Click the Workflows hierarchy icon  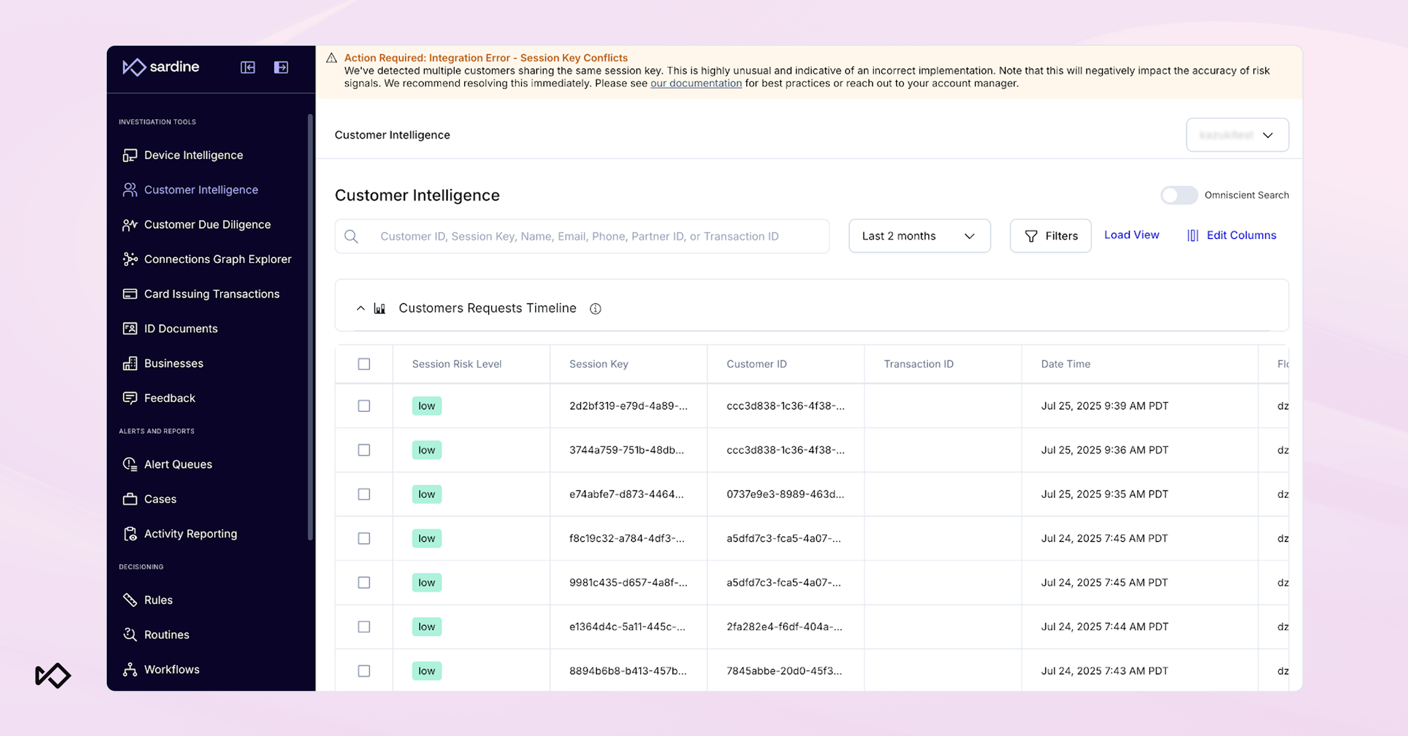click(x=130, y=669)
